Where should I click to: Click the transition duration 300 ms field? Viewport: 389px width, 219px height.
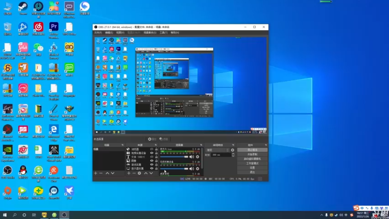[x=221, y=155]
